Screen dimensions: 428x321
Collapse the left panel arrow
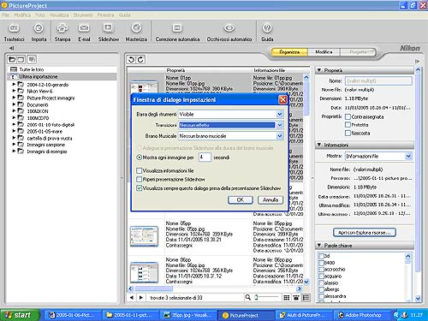coord(11,48)
